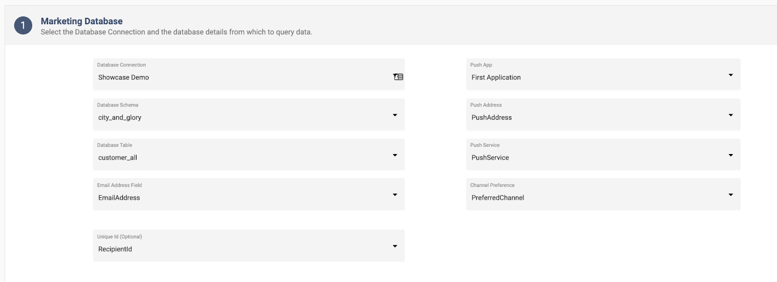Image resolution: width=777 pixels, height=282 pixels.
Task: Click the PushAddress field value
Action: pos(491,118)
